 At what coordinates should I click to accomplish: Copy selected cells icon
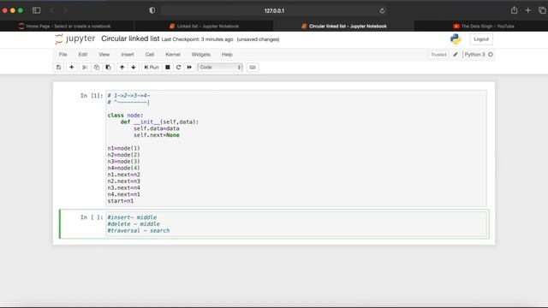pyautogui.click(x=97, y=67)
